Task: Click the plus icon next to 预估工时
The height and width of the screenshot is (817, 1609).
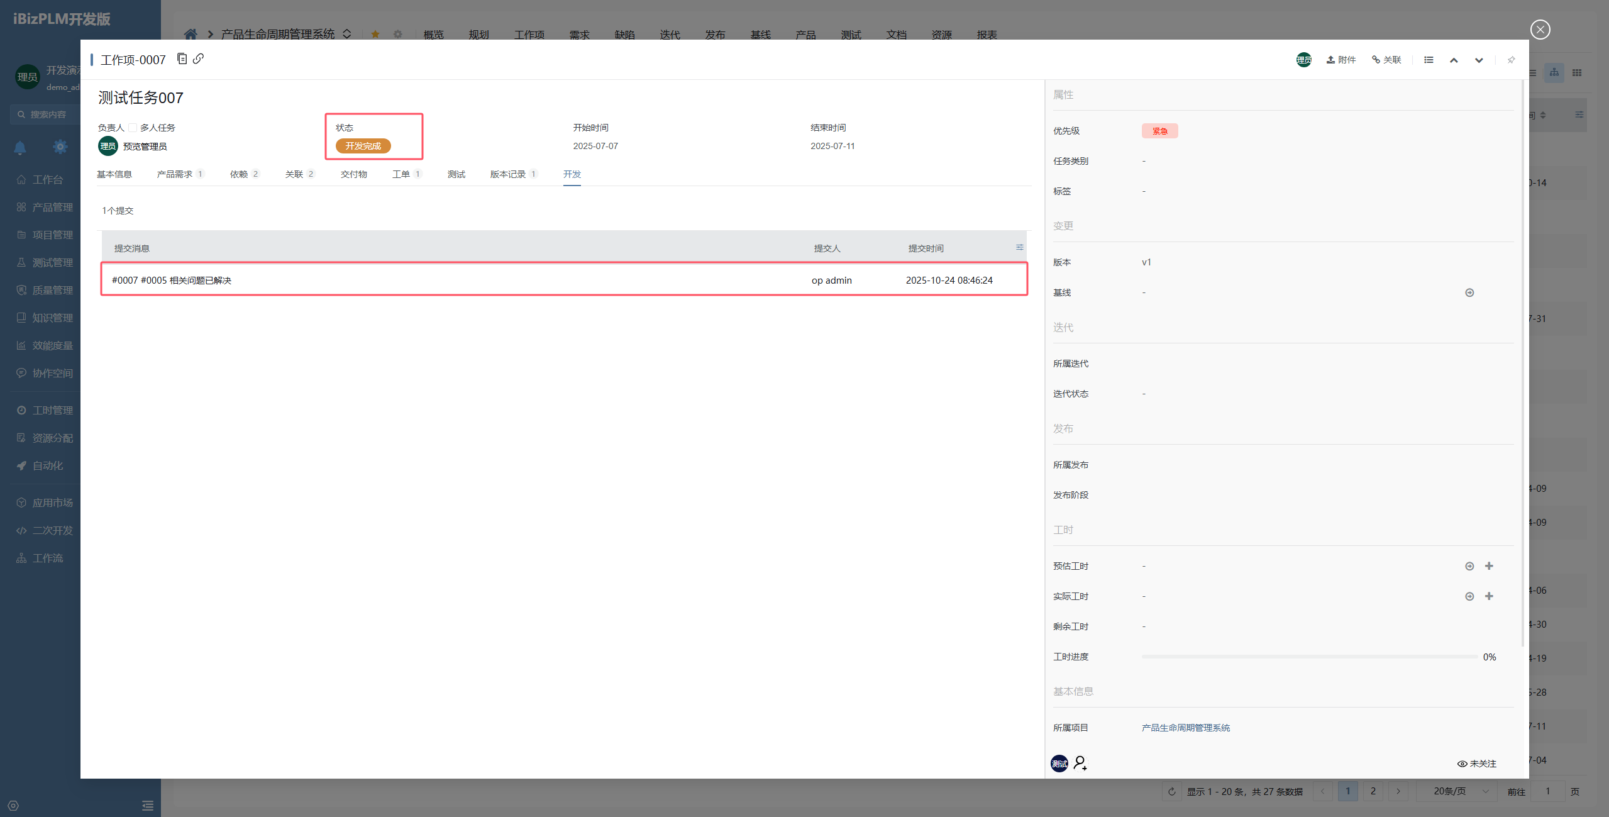Action: tap(1489, 566)
